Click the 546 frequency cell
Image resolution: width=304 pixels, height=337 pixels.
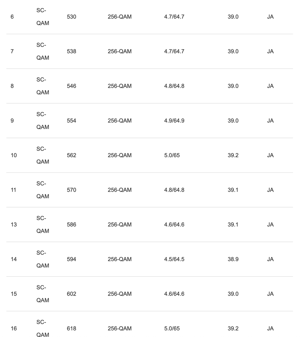[x=72, y=86]
